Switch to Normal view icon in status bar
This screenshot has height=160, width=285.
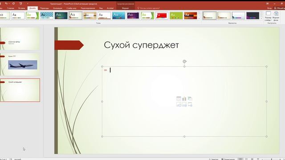[x=240, y=159]
